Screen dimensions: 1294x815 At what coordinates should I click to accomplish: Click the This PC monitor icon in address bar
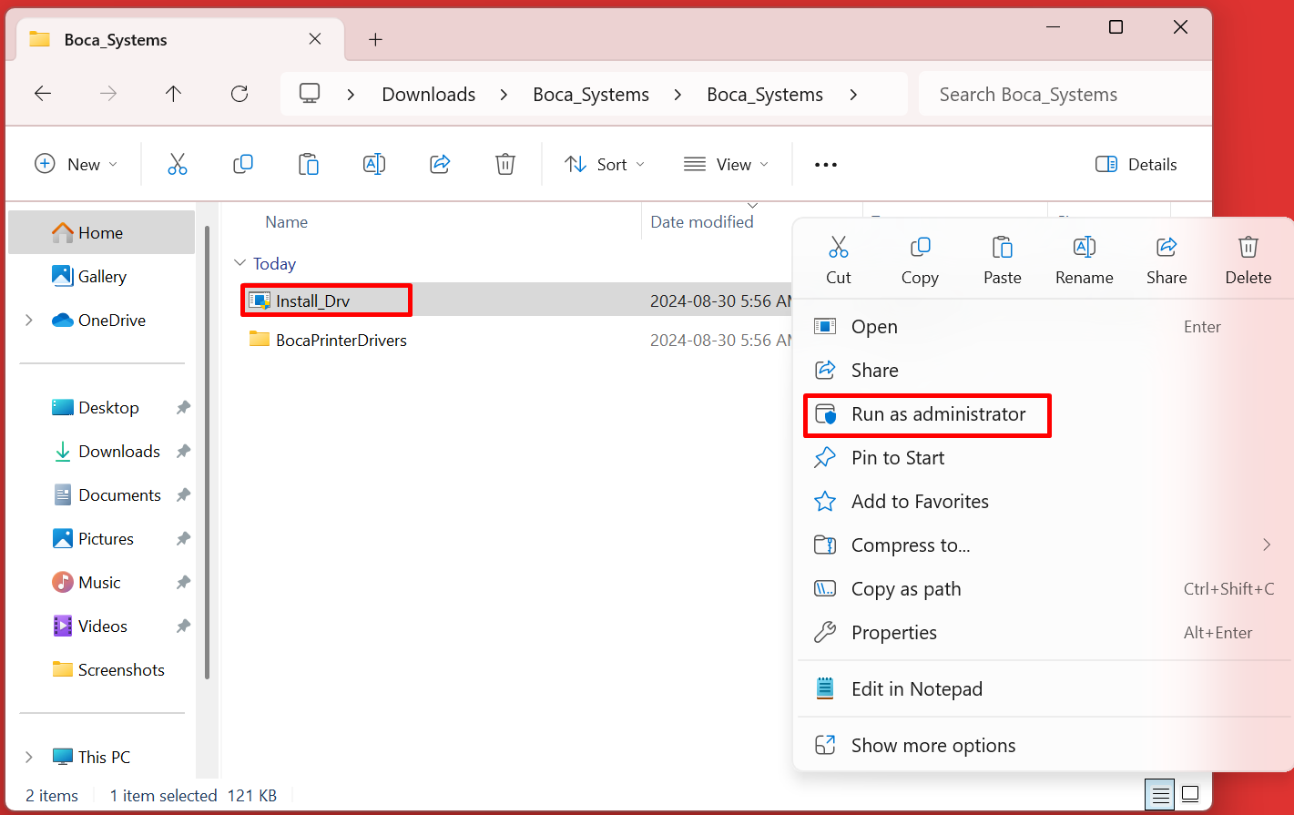[x=310, y=94]
